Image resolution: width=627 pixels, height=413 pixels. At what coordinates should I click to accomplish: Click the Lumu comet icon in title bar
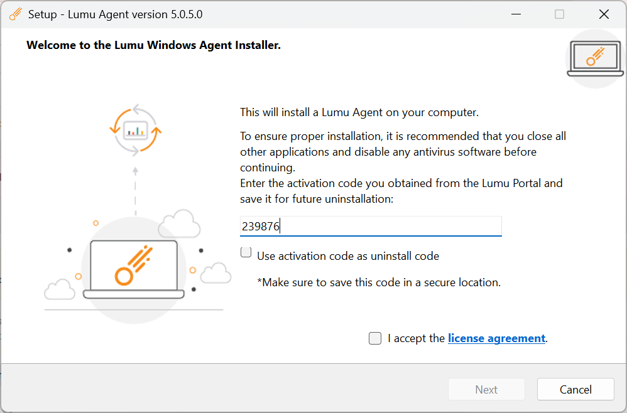tap(16, 14)
